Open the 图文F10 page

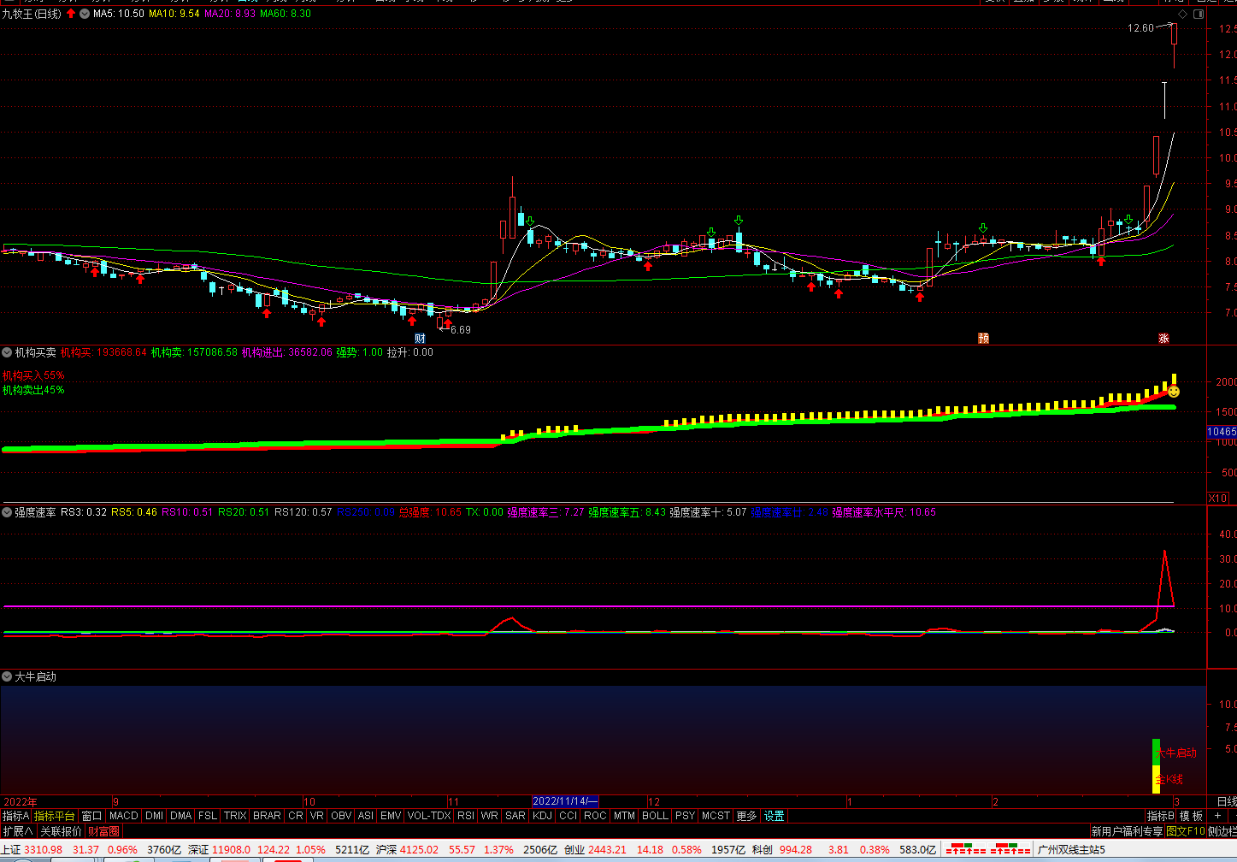tap(1185, 830)
